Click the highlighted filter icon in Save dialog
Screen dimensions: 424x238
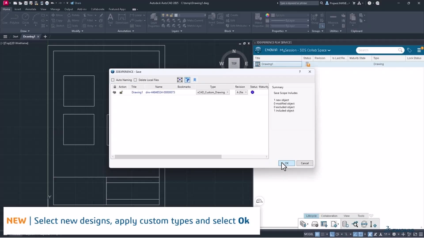click(x=187, y=80)
